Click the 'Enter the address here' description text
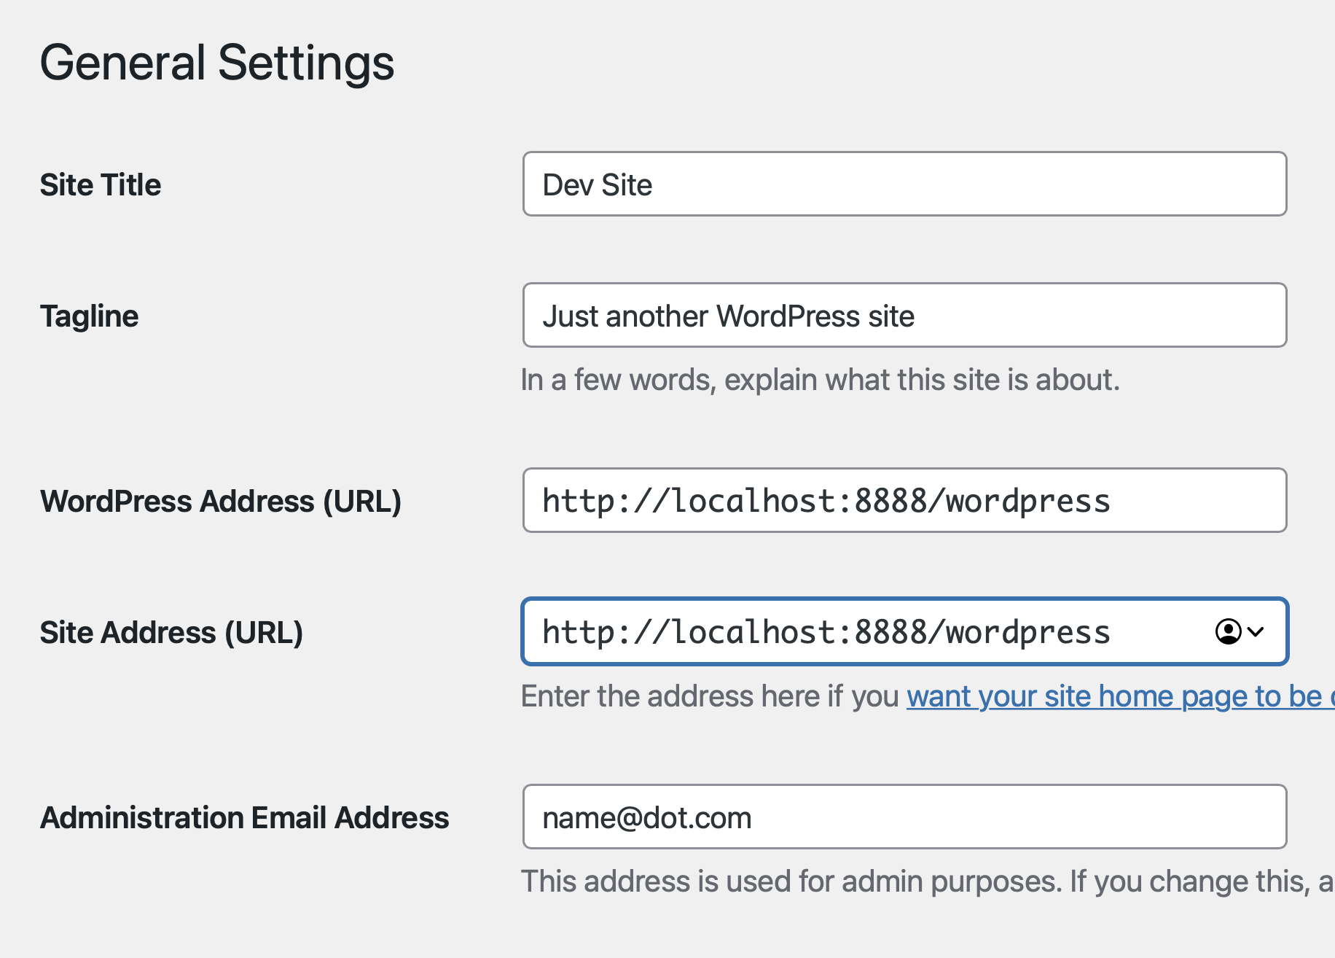1335x958 pixels. click(710, 696)
